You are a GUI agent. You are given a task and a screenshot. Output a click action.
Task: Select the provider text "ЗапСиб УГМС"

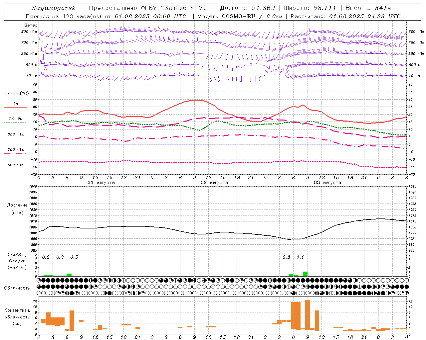point(186,8)
